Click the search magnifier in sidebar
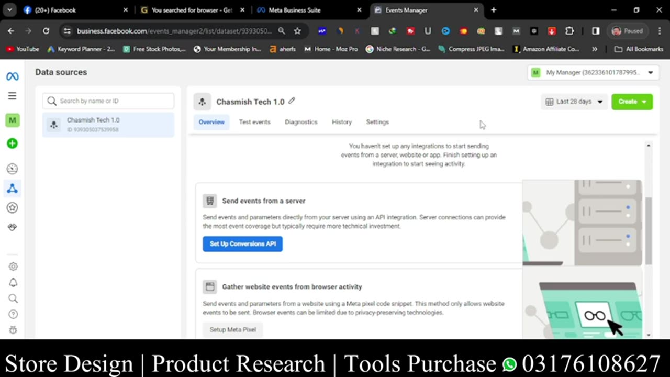This screenshot has width=670, height=377. click(x=13, y=298)
